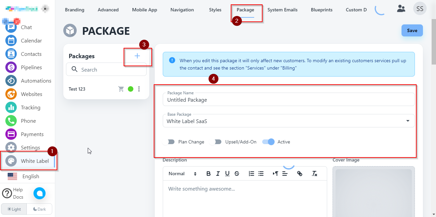436x217 pixels.
Task: Click the strikethrough formatting icon
Action: point(237,174)
